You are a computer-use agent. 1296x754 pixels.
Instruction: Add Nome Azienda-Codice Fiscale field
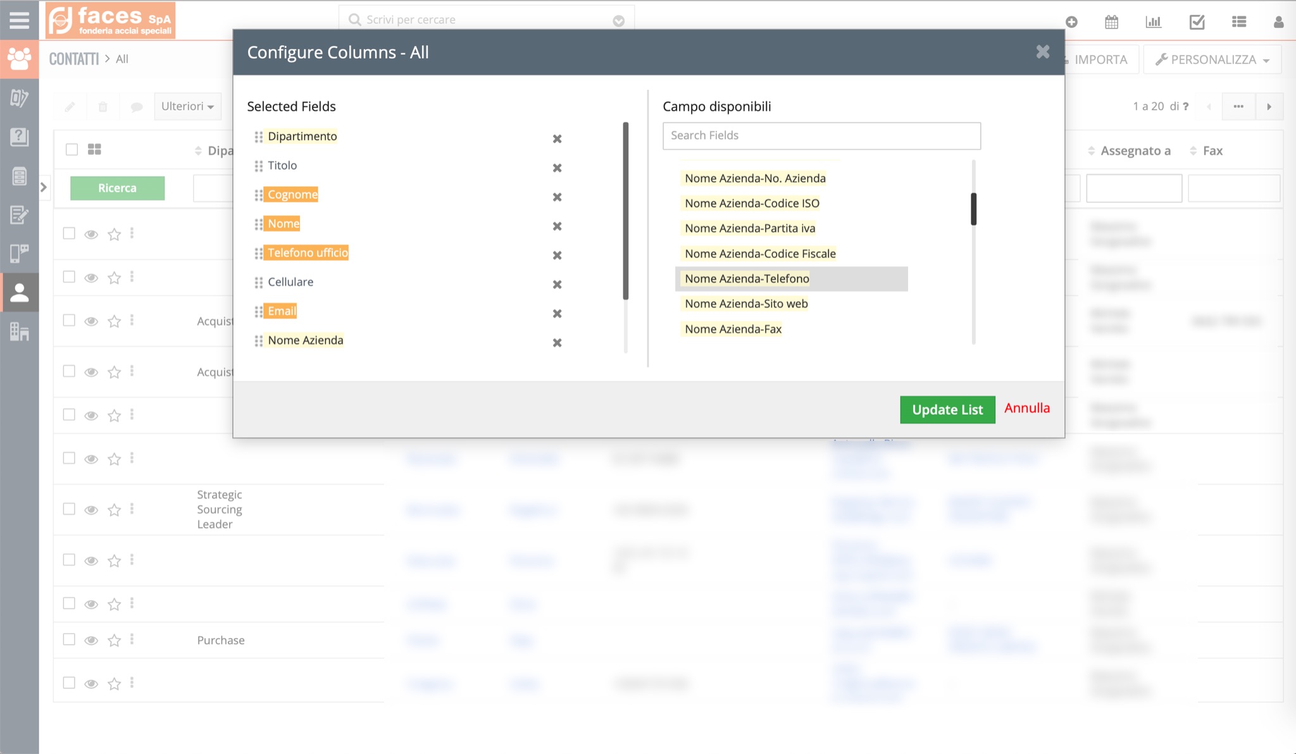(x=760, y=254)
